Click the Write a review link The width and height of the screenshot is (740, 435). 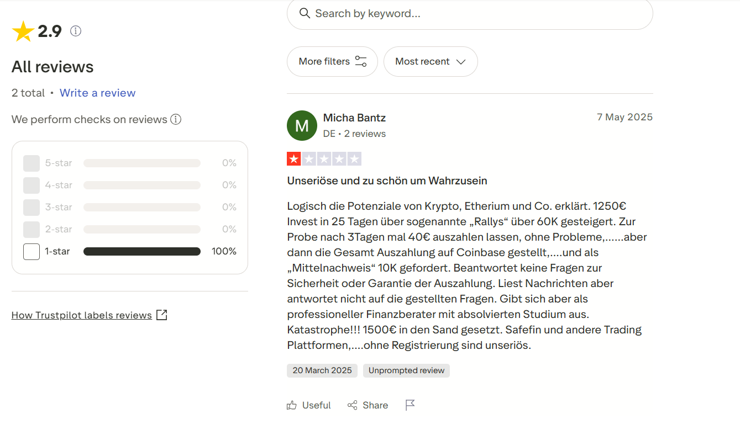tap(98, 93)
